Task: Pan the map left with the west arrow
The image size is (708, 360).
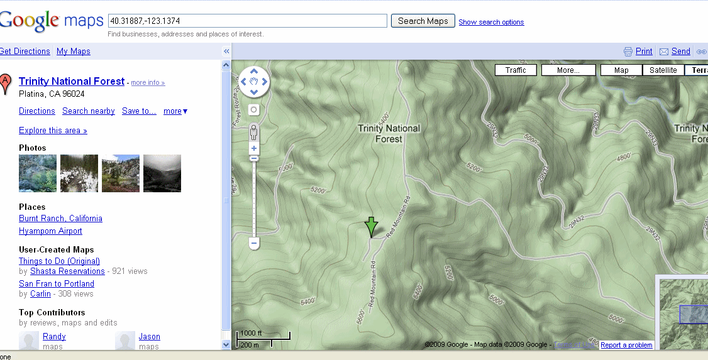Action: coord(243,81)
